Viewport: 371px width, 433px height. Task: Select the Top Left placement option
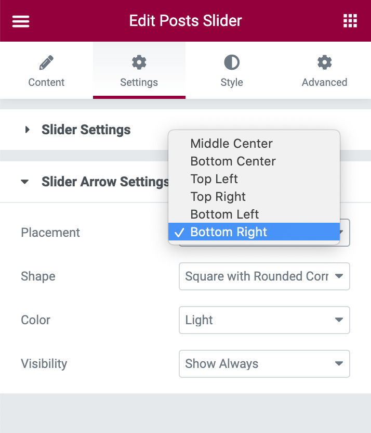(214, 179)
